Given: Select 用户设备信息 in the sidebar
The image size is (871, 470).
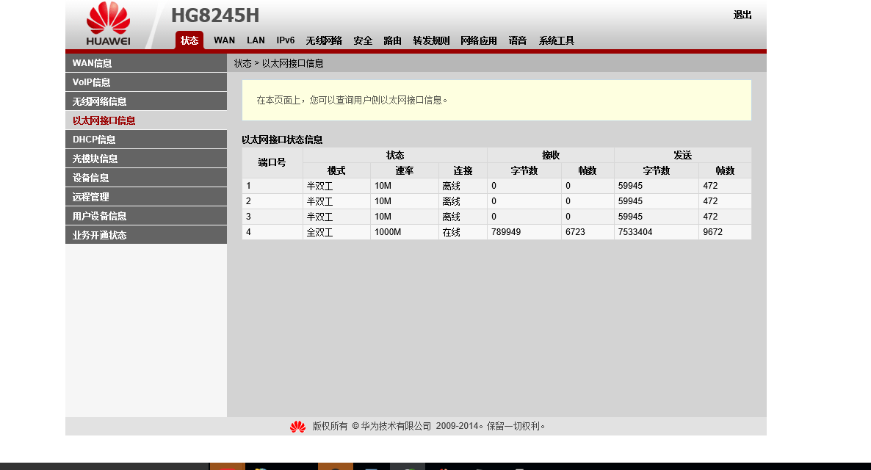Looking at the screenshot, I should pos(146,216).
